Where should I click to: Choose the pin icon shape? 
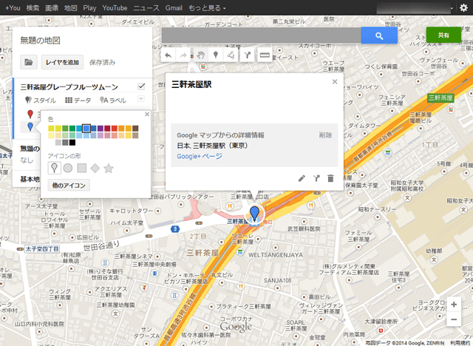pos(54,168)
